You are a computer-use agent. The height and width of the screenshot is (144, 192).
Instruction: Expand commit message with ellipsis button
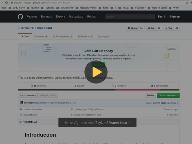[x=74, y=103]
